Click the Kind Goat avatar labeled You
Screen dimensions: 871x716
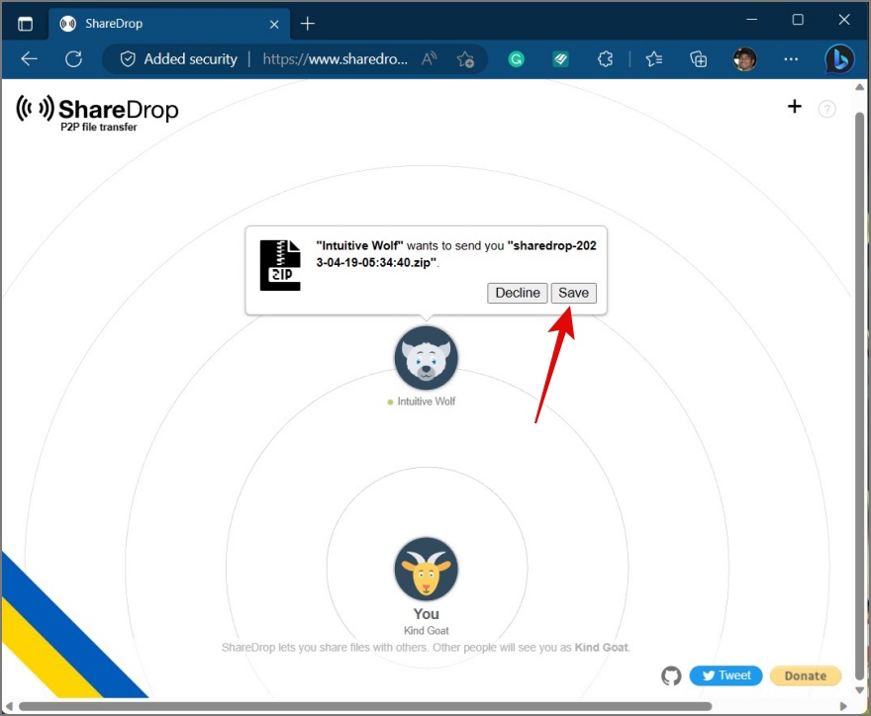(426, 569)
